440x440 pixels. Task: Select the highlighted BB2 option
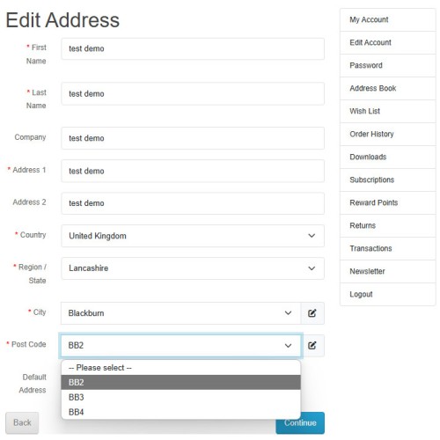[180, 383]
